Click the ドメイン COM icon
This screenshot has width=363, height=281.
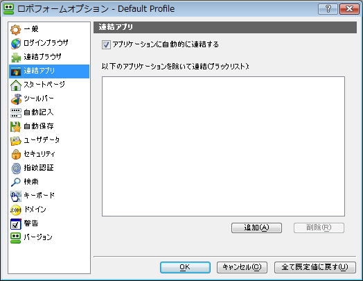click(16, 210)
